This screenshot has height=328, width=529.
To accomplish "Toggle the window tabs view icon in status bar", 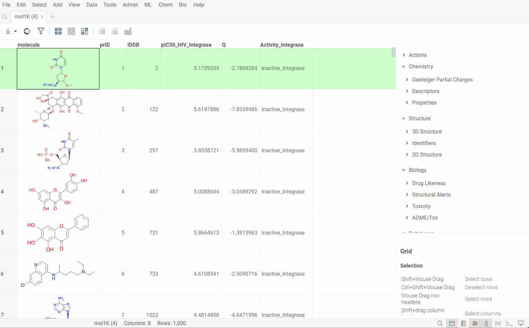I will pos(452,323).
